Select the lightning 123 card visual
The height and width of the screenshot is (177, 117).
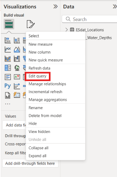[17, 95]
